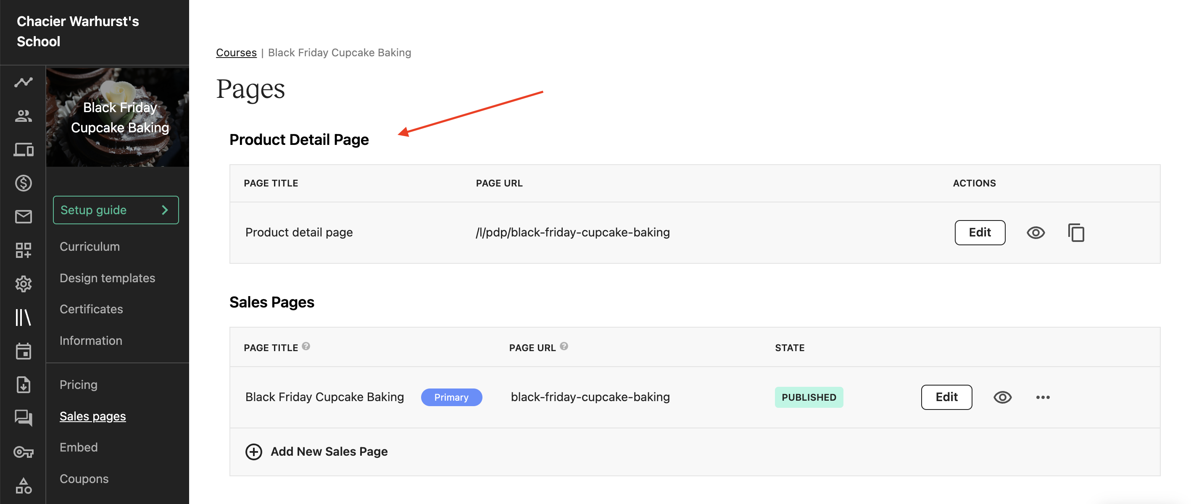Open the Setup guide button
This screenshot has height=504, width=1191.
pos(116,210)
